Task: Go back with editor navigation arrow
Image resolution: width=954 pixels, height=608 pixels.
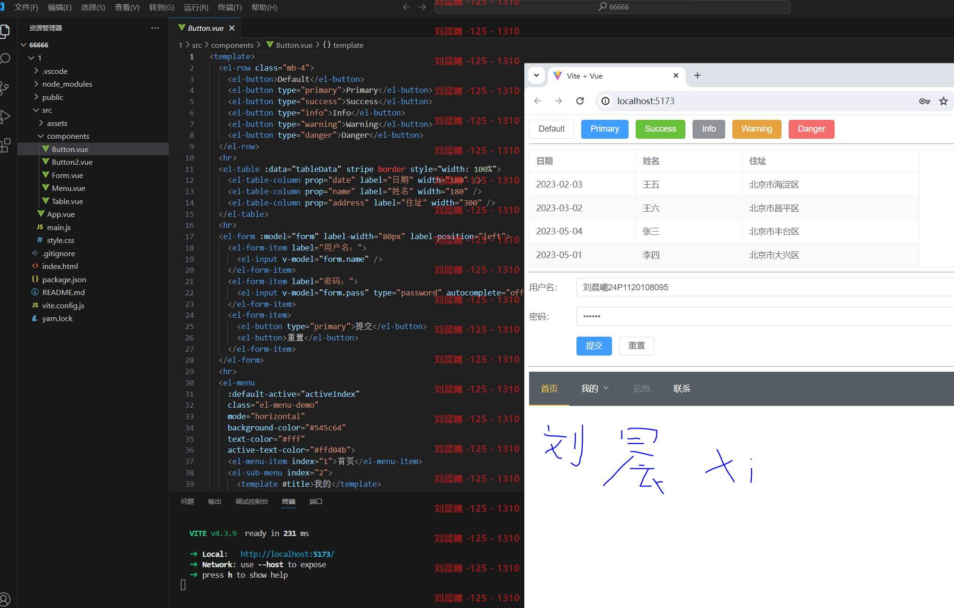Action: tap(406, 7)
